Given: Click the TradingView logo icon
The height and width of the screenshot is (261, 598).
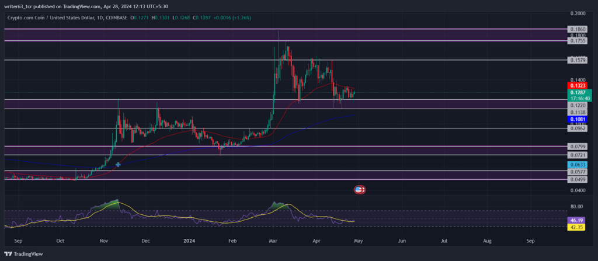Looking at the screenshot, I should 8,254.
